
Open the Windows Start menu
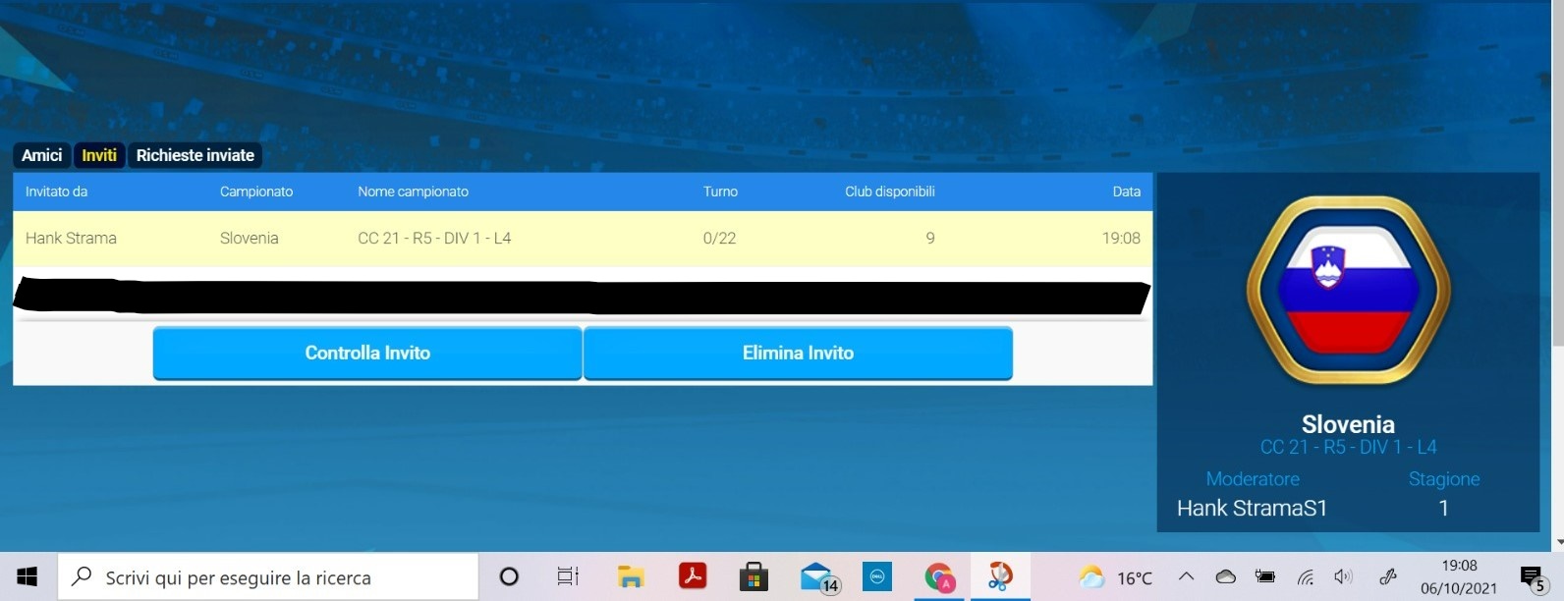coord(28,577)
